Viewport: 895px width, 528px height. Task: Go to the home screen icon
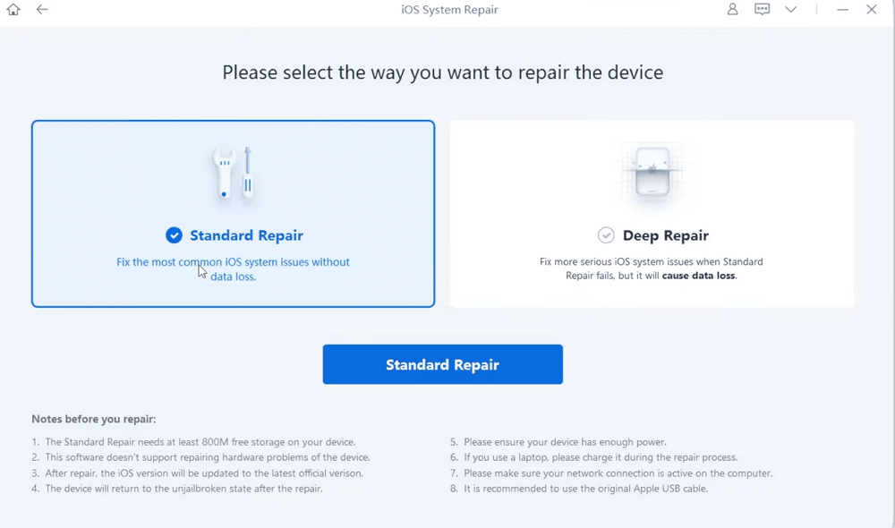pyautogui.click(x=13, y=10)
